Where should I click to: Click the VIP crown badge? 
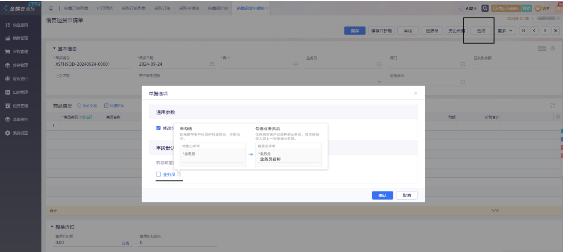pyautogui.click(x=542, y=8)
